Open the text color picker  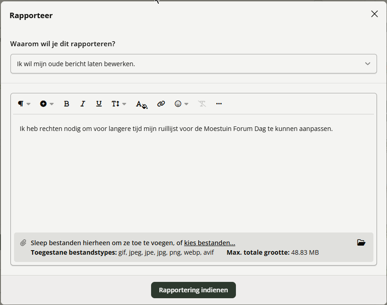142,104
